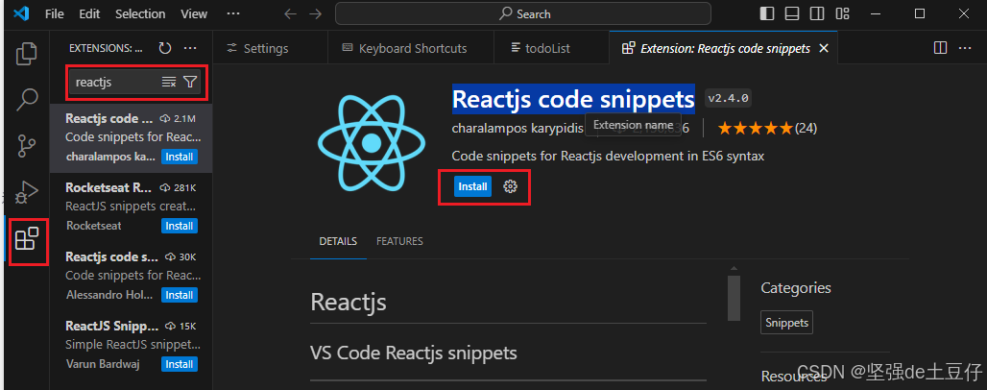Viewport: 987px width, 390px height.
Task: Click the v2.4.0 version badge
Action: point(729,98)
